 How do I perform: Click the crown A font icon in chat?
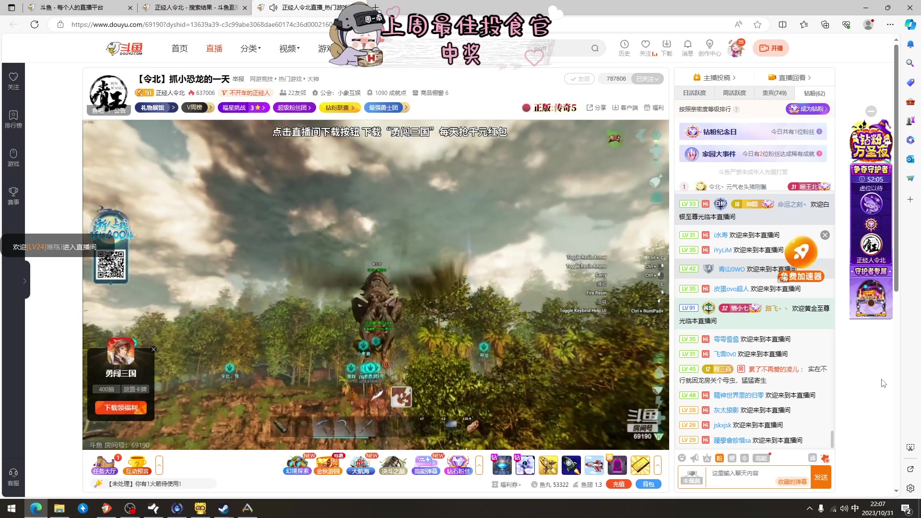tap(707, 458)
